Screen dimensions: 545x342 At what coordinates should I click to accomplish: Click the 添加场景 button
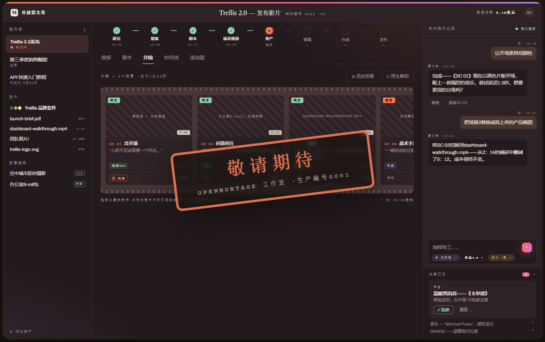[x=363, y=76]
